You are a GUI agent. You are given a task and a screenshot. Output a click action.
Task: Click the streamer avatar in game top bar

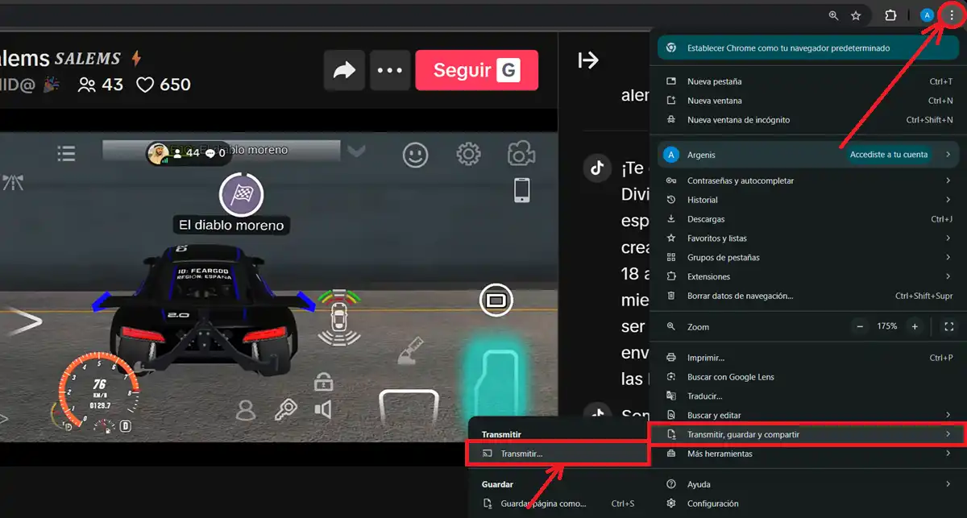click(160, 152)
